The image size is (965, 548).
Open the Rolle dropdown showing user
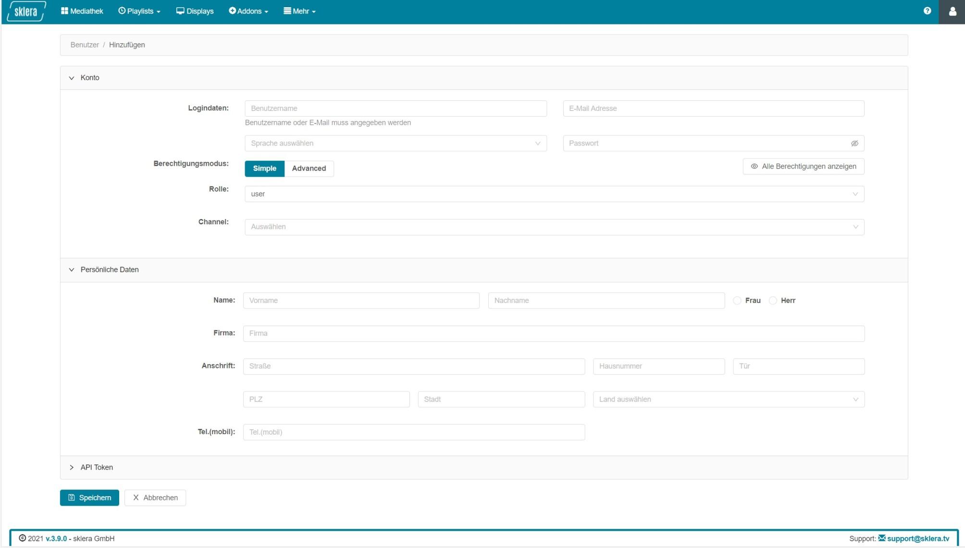click(x=554, y=194)
